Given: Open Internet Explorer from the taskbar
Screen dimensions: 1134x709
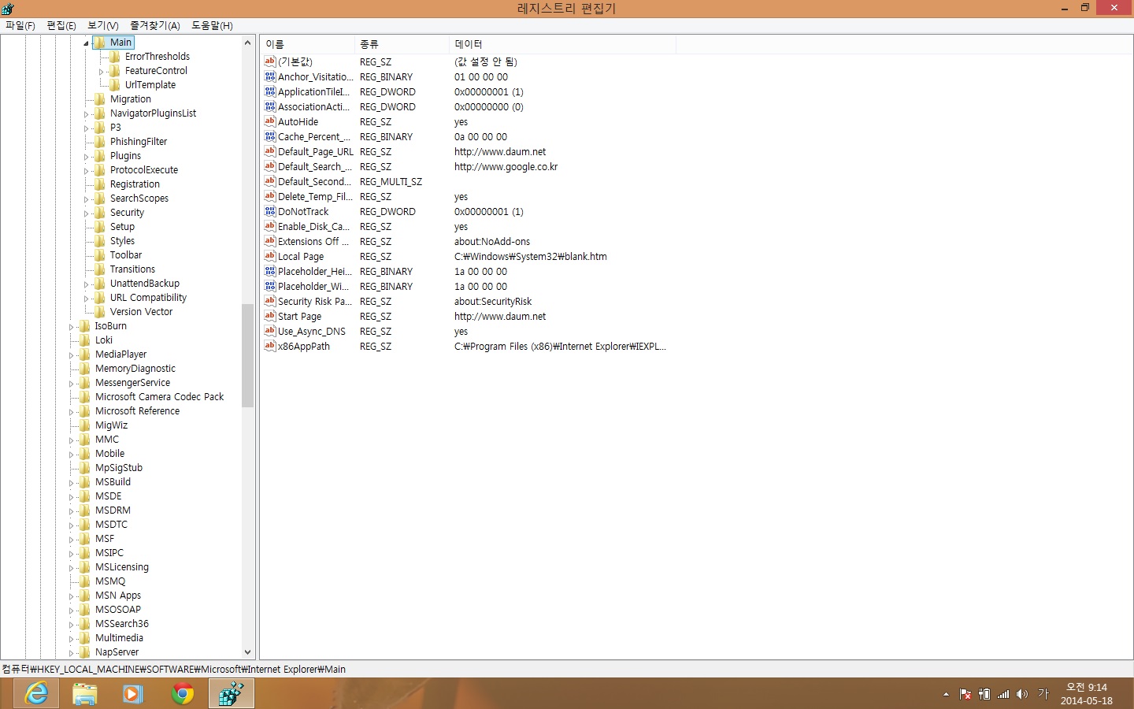Looking at the screenshot, I should point(36,694).
